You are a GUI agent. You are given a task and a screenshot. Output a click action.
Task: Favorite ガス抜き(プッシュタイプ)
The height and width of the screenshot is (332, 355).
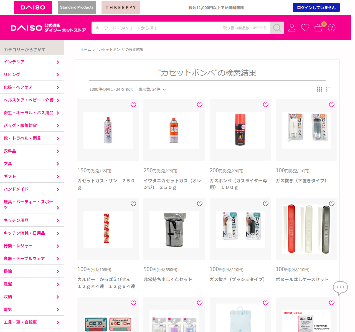(266, 204)
